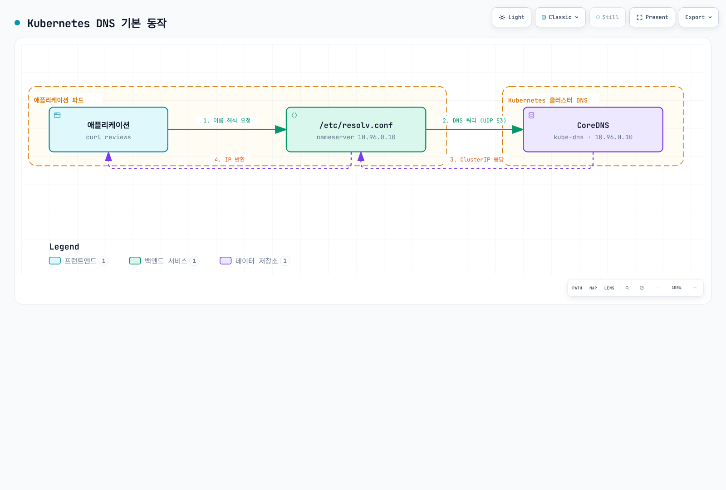Click the code brackets icon in resolv.conf node
The width and height of the screenshot is (726, 490).
[x=294, y=115]
